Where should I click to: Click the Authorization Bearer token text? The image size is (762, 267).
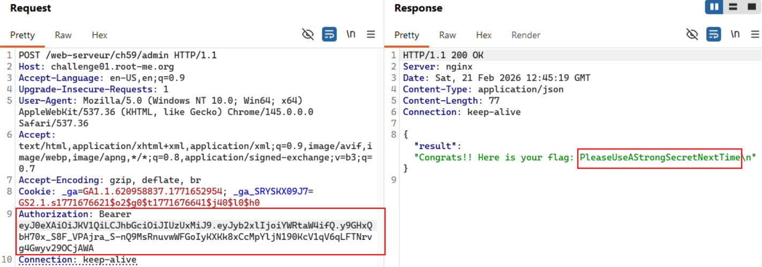[x=197, y=237]
